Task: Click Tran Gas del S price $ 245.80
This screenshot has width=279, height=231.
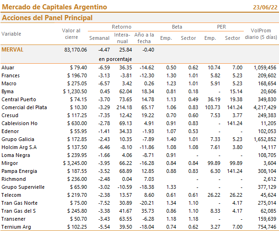Action: click(77, 211)
